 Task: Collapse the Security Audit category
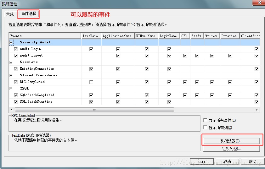point(11,42)
